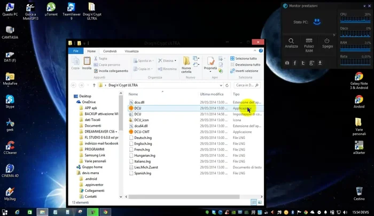This screenshot has width=374, height=216.
Task: Click Seleziona tutto in the ribbon
Action: tap(244, 58)
